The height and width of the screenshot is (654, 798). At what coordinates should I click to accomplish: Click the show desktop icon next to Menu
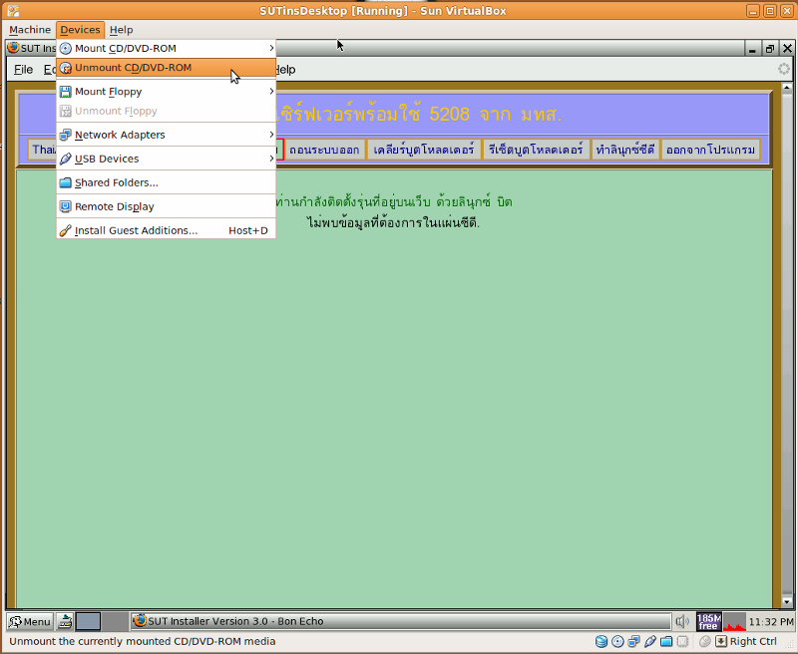65,621
